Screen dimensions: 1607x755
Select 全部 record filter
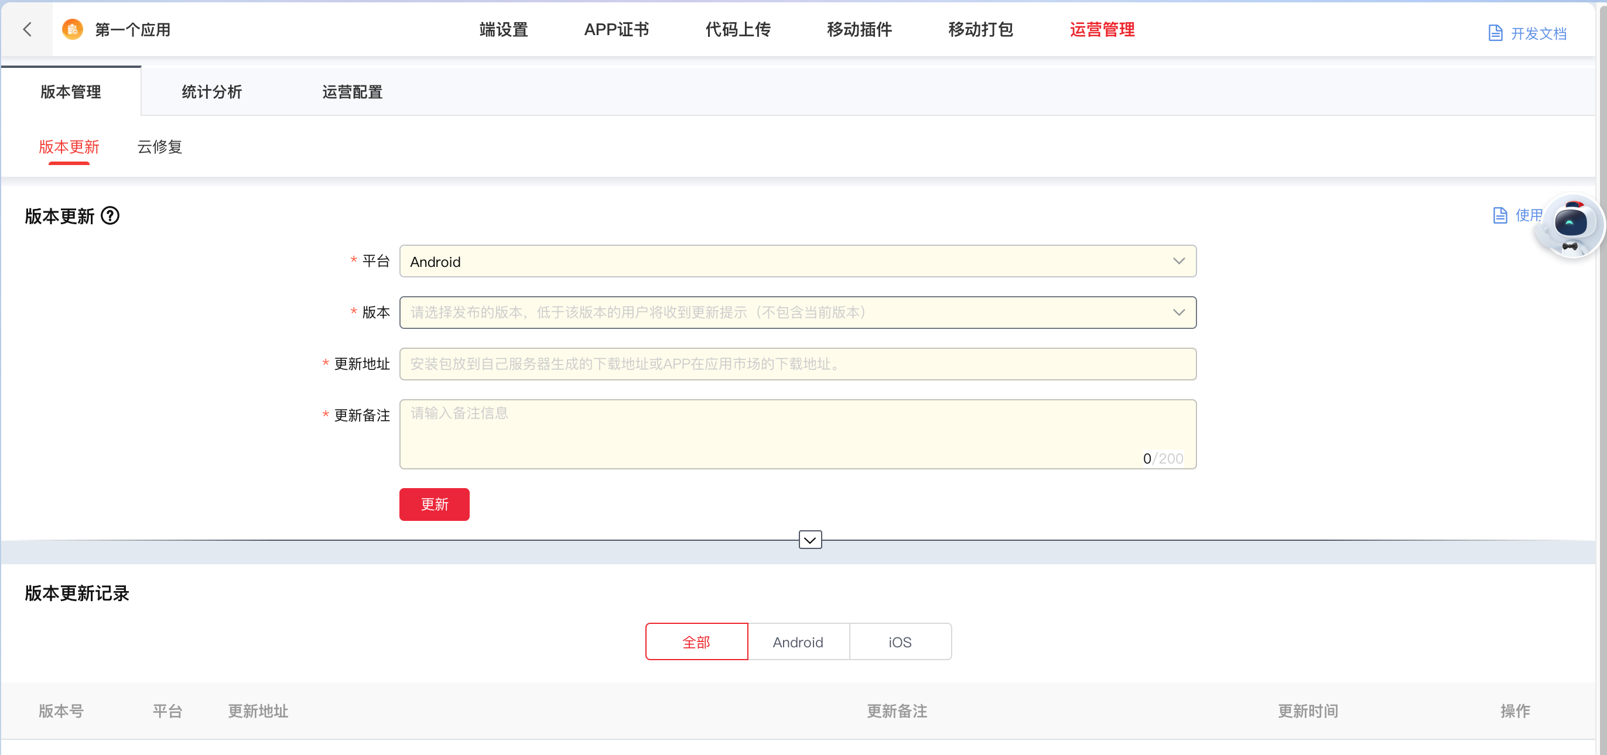(696, 641)
